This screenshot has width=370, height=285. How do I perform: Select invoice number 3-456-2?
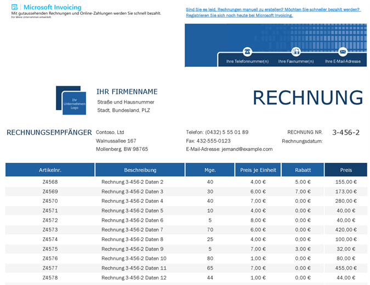(346, 132)
